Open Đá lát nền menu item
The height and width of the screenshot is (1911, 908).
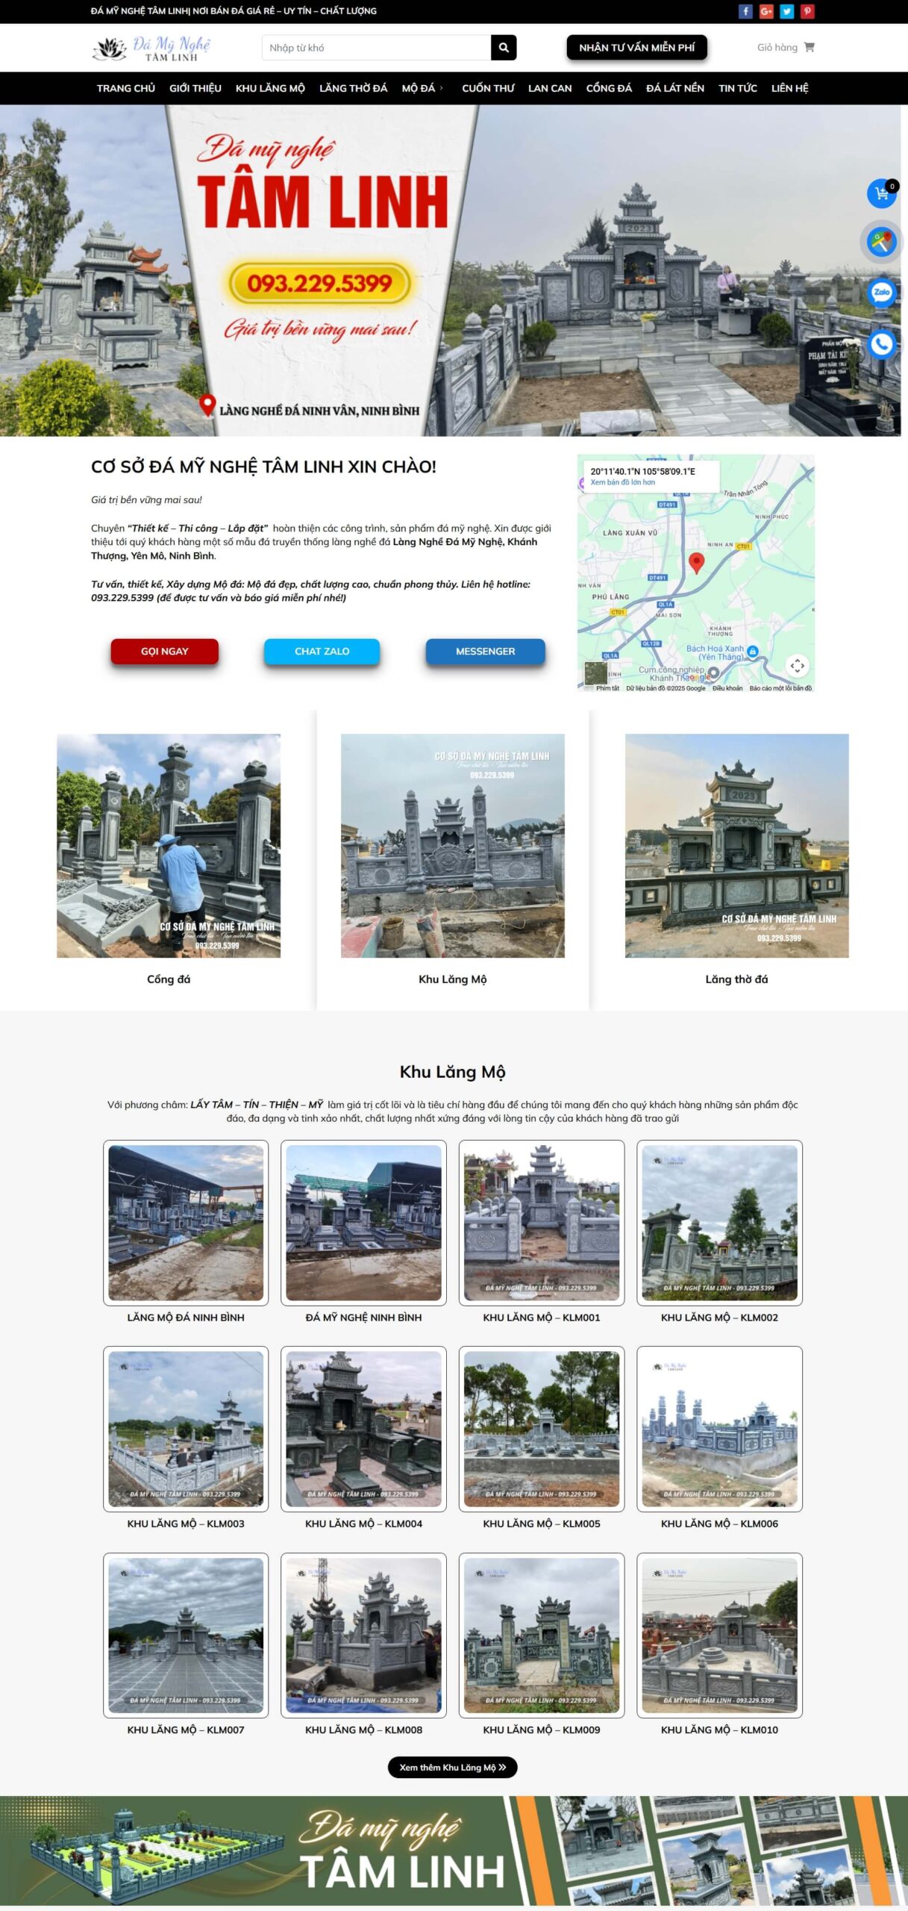click(675, 88)
